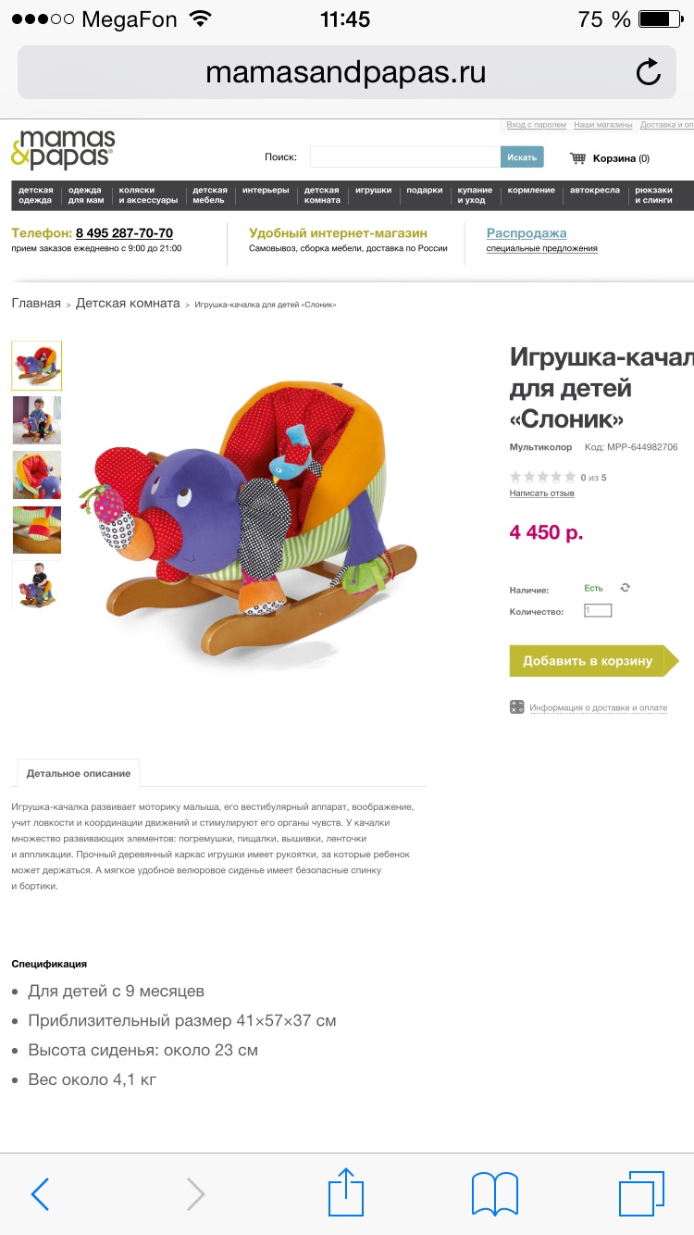Screen dimensions: 694x1235
Task: Switch to Детальное описание tab
Action: 79,773
